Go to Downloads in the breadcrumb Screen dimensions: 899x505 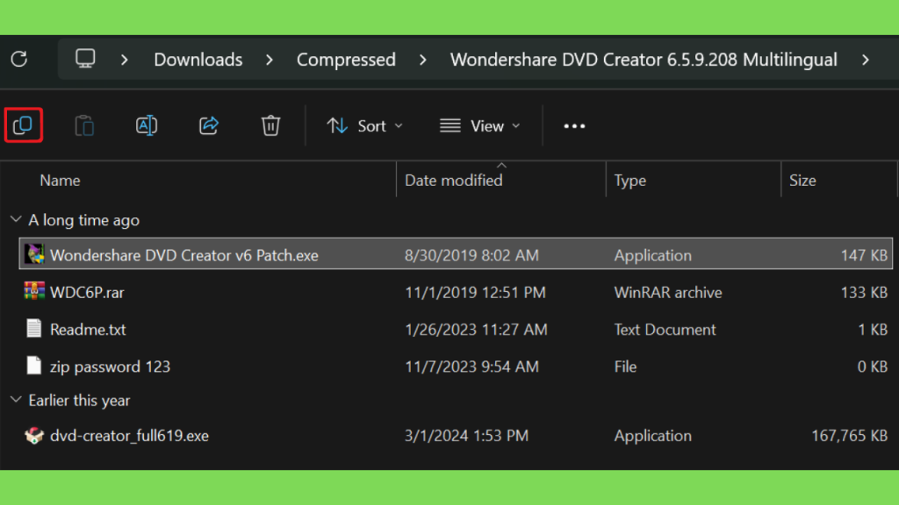198,60
